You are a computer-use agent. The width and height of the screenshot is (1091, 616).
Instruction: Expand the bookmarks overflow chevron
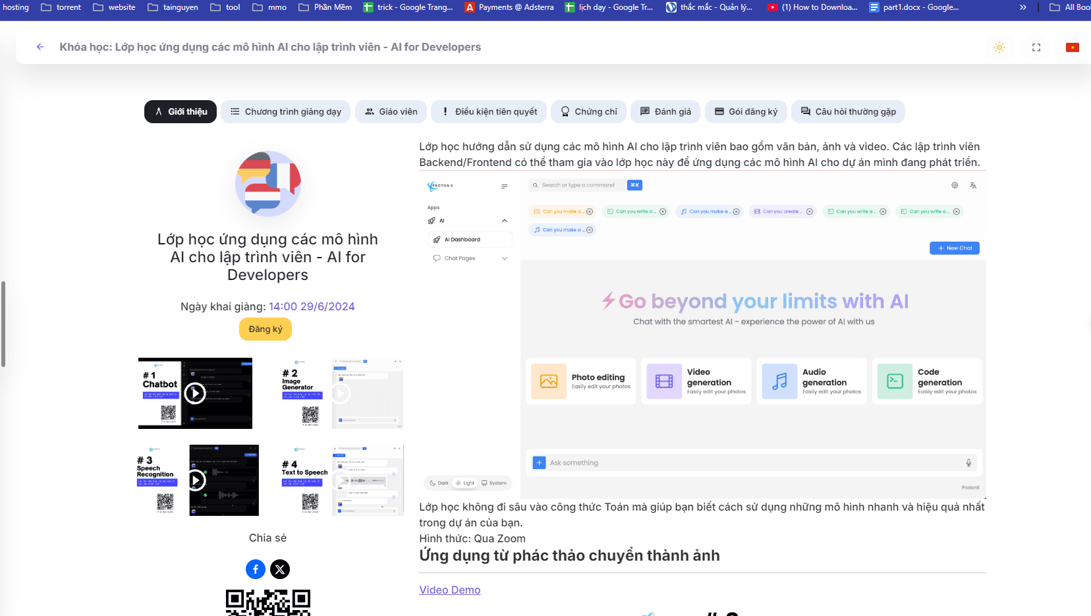[1022, 7]
